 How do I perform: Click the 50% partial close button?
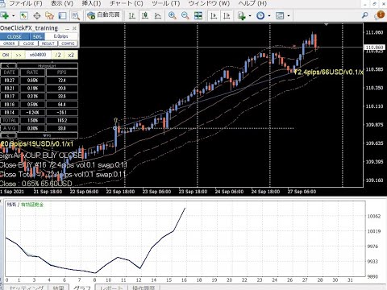coord(37,36)
